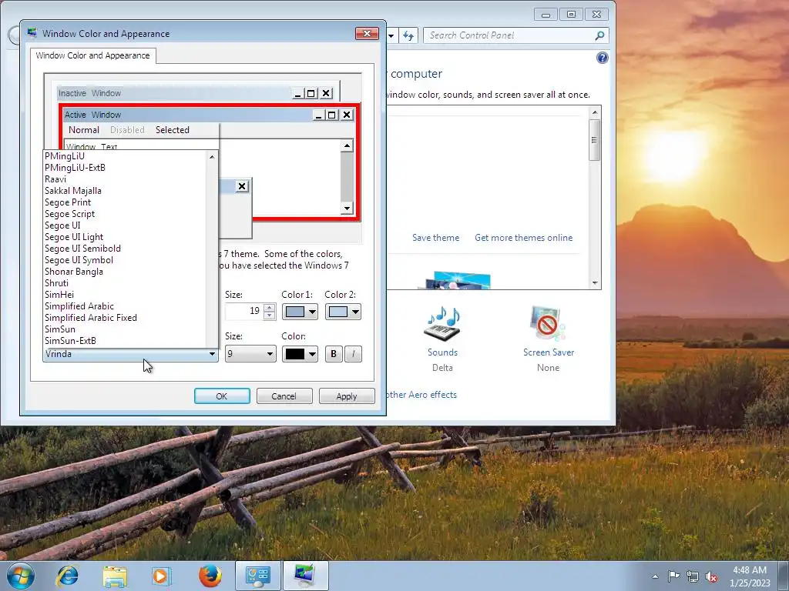
Task: Switch to Personalization taskbar button
Action: 305,576
